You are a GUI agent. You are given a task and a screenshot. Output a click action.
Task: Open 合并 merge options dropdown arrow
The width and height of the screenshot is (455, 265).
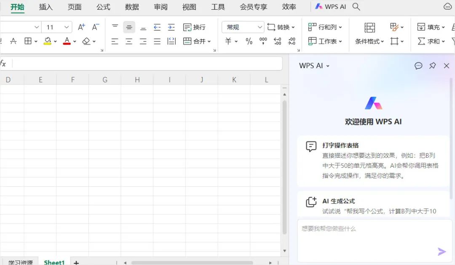pos(209,41)
